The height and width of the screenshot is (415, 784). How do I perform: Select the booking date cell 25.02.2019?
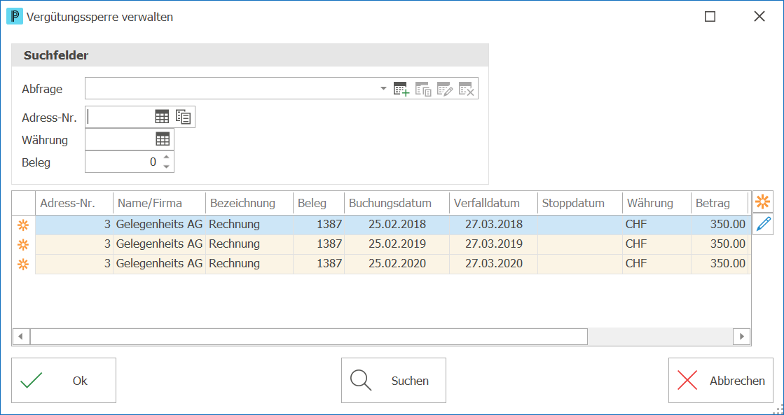397,244
